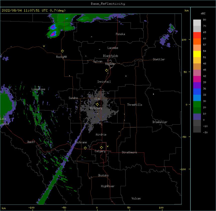Click the Calgary label
216x211 pixels.
(x=100, y=151)
